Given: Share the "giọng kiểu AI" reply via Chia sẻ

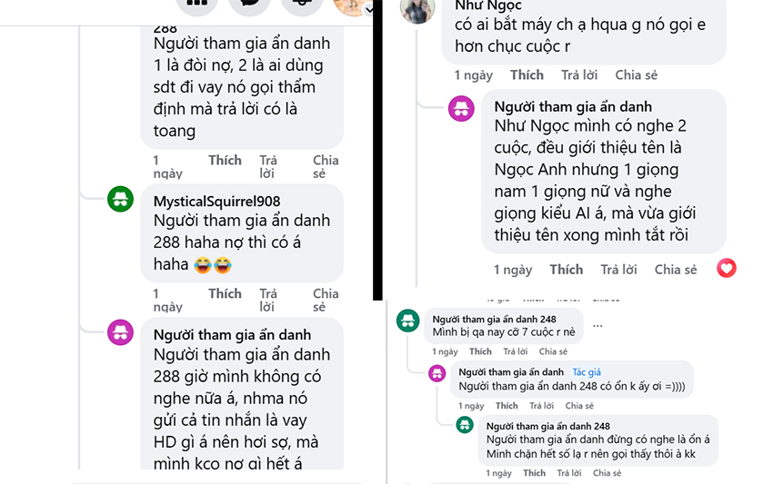Looking at the screenshot, I should pos(675,269).
